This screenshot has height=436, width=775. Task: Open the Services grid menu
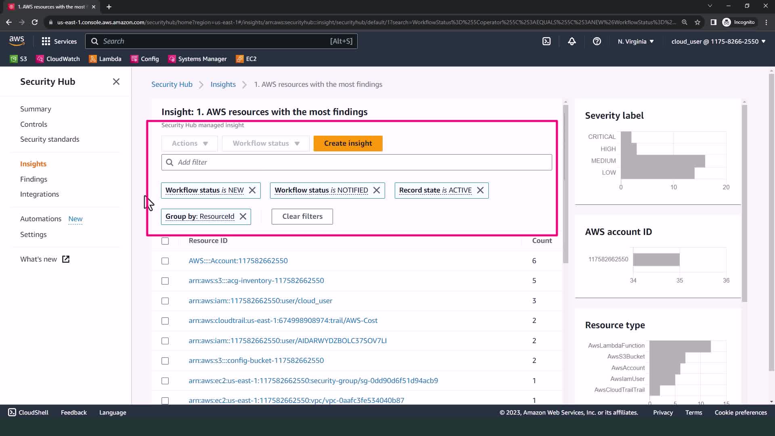pyautogui.click(x=59, y=41)
